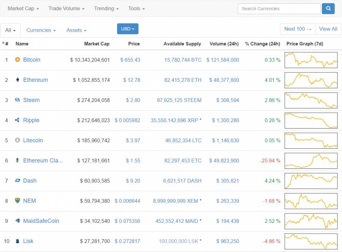Sort by % Change (24h) header
Screen dimensions: 342x252
pos(262,44)
